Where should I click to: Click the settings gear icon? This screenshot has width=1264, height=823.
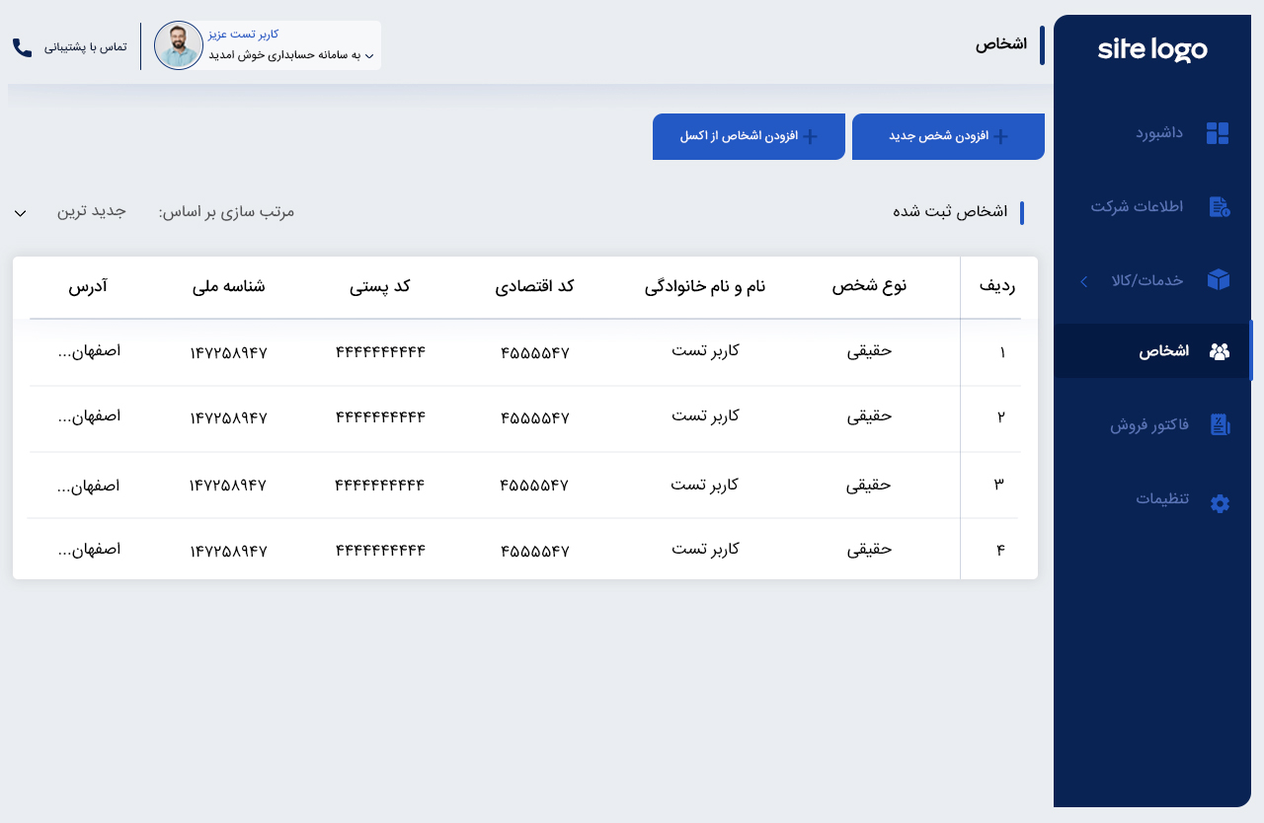point(1220,503)
